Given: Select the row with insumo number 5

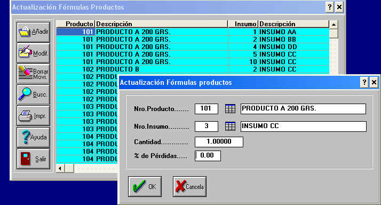Looking at the screenshot, I should (x=193, y=54).
